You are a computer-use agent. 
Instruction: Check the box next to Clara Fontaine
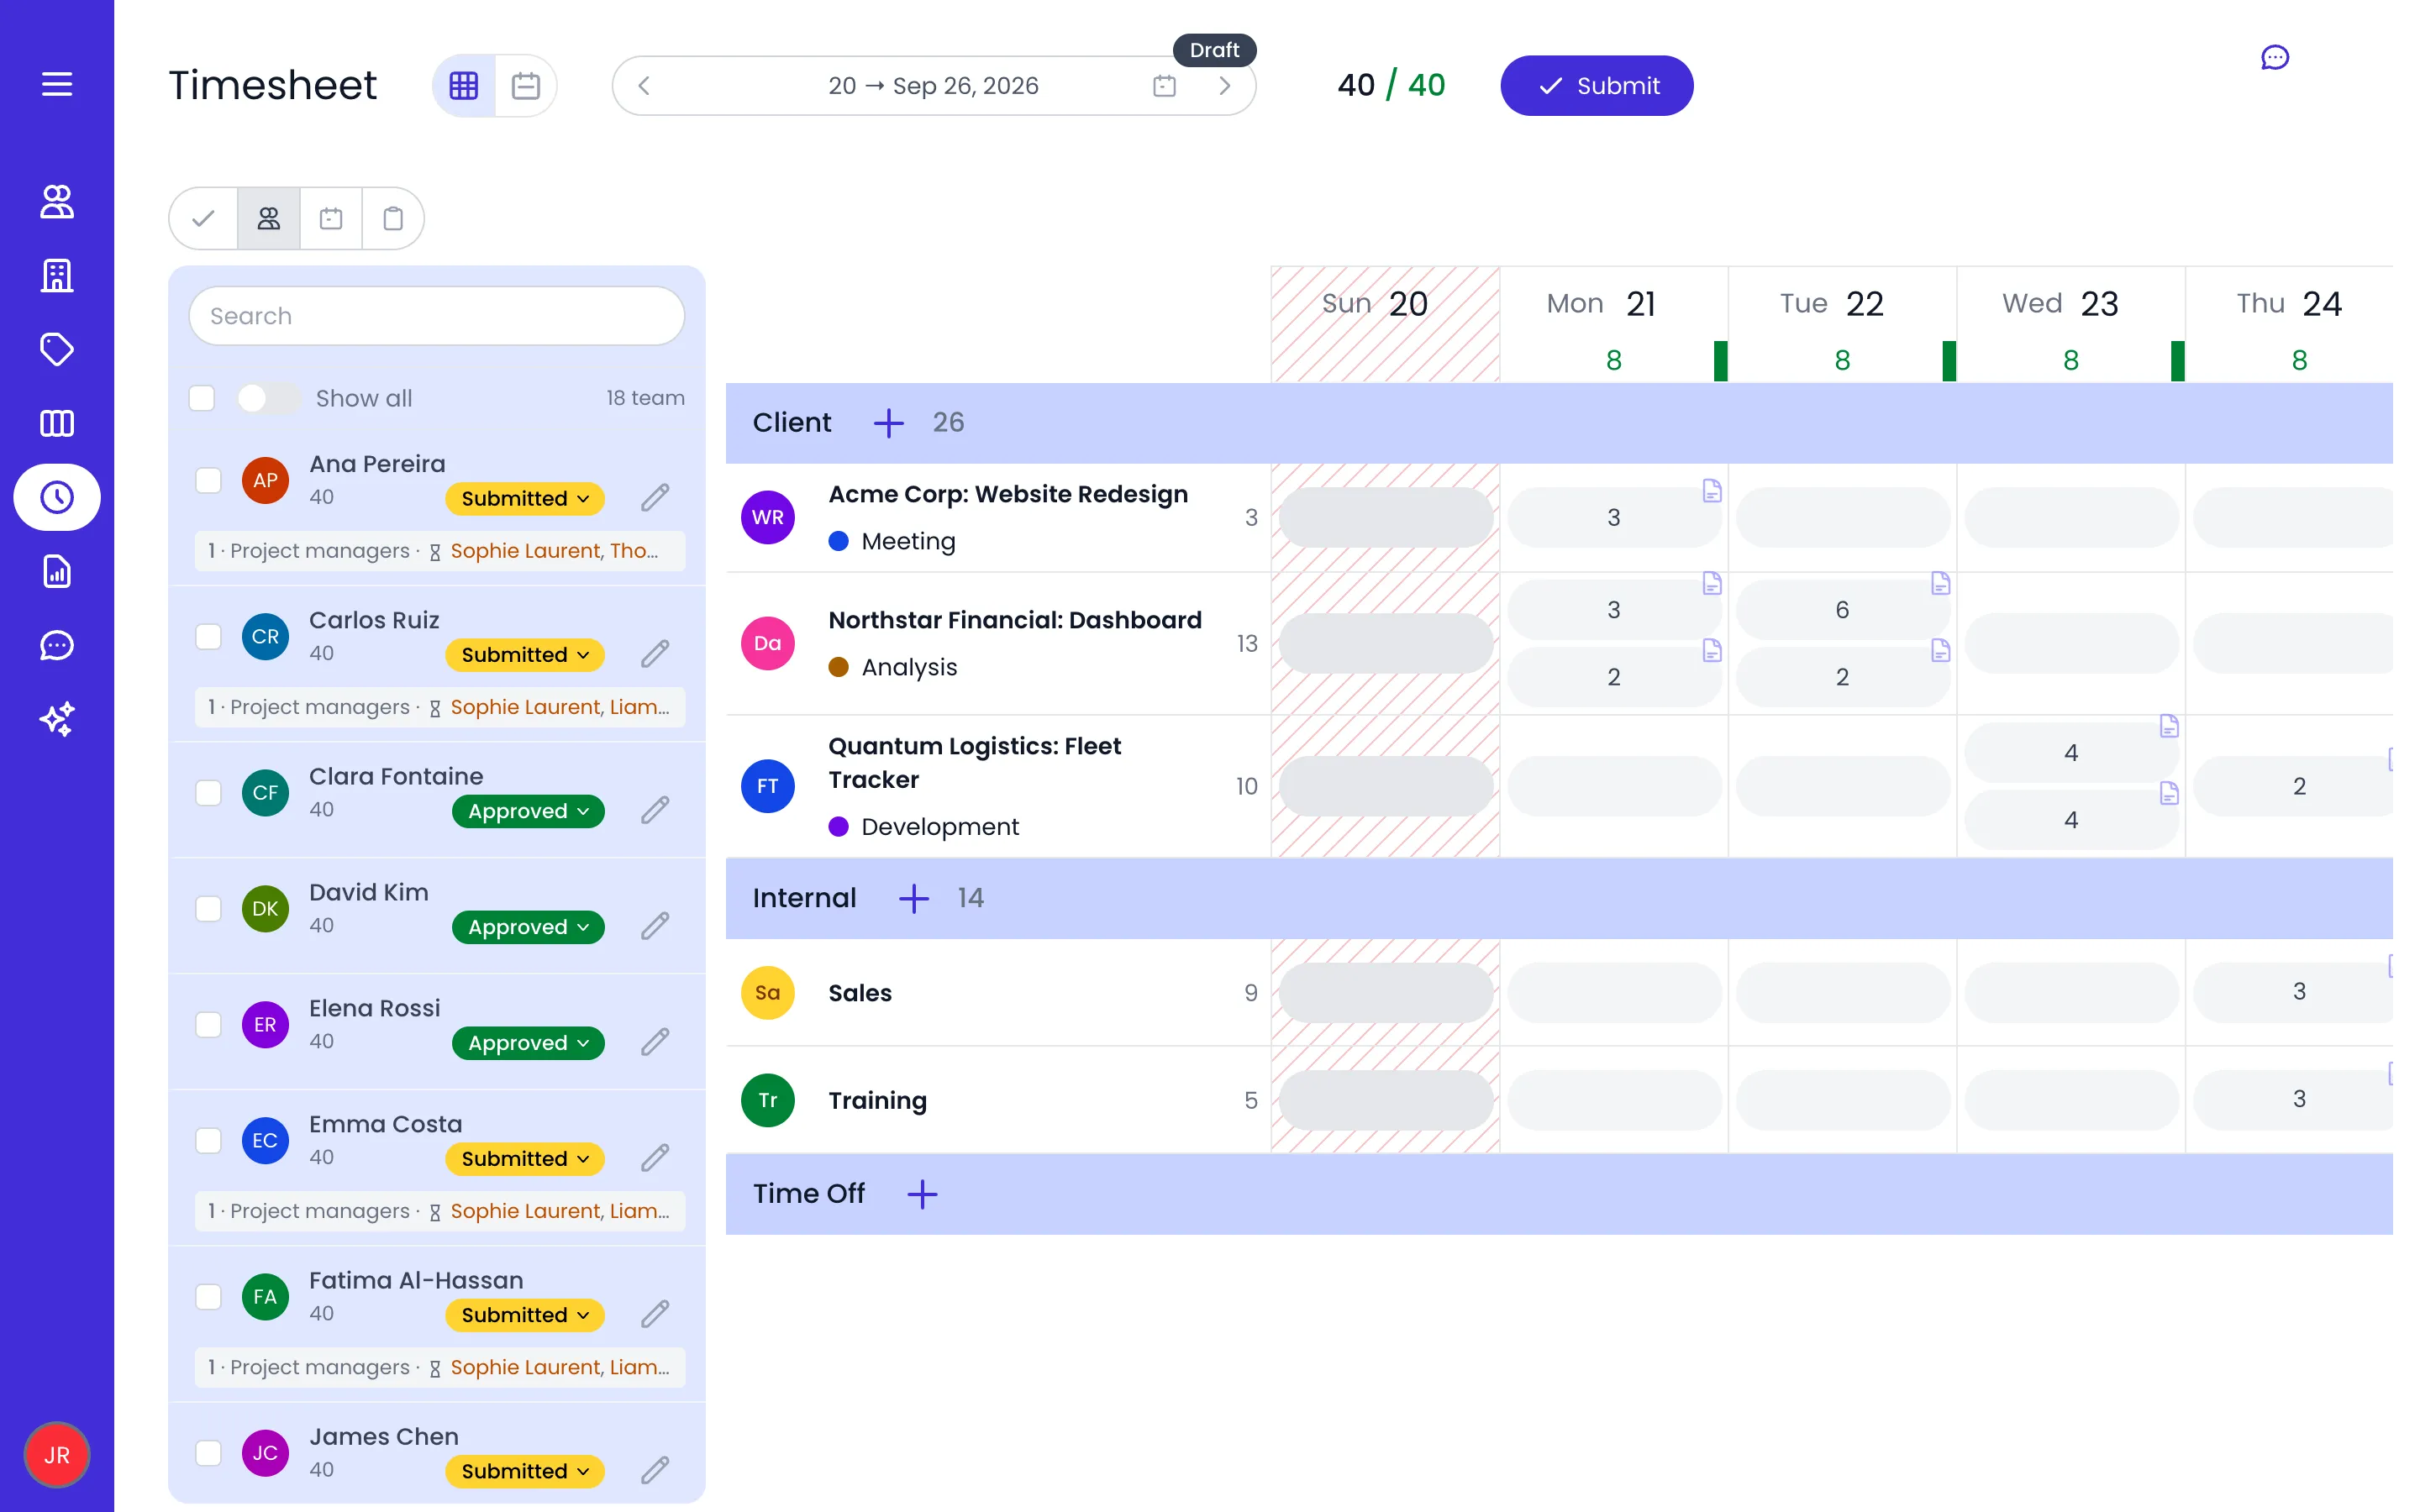(208, 793)
